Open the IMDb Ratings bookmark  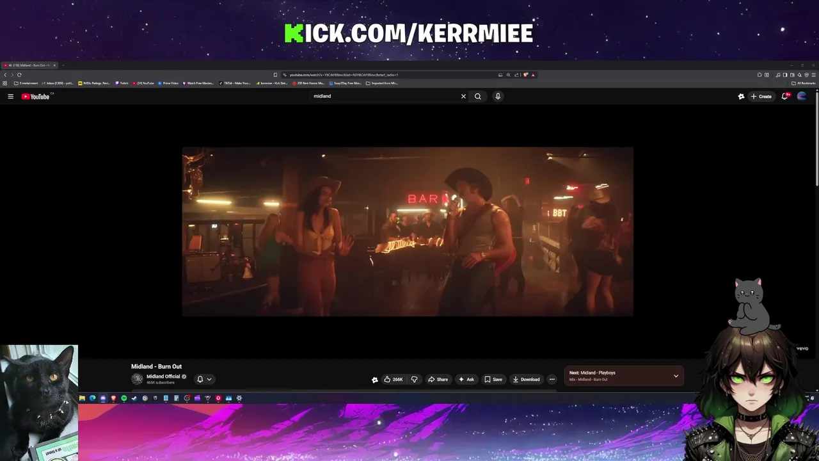click(94, 83)
